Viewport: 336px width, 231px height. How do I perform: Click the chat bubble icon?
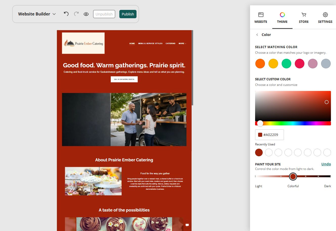pos(187,225)
